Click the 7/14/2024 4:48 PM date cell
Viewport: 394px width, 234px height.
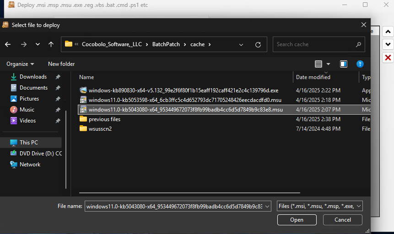[x=318, y=129]
